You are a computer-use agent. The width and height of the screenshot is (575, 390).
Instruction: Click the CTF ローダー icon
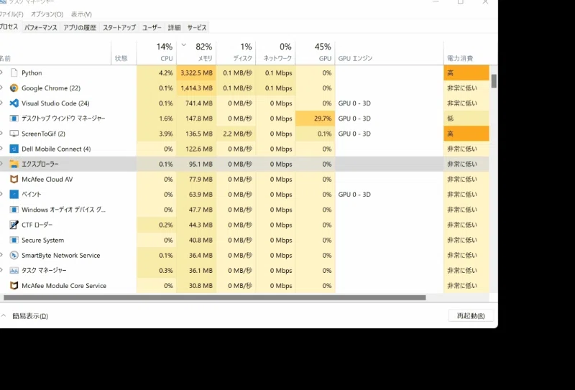pos(14,225)
